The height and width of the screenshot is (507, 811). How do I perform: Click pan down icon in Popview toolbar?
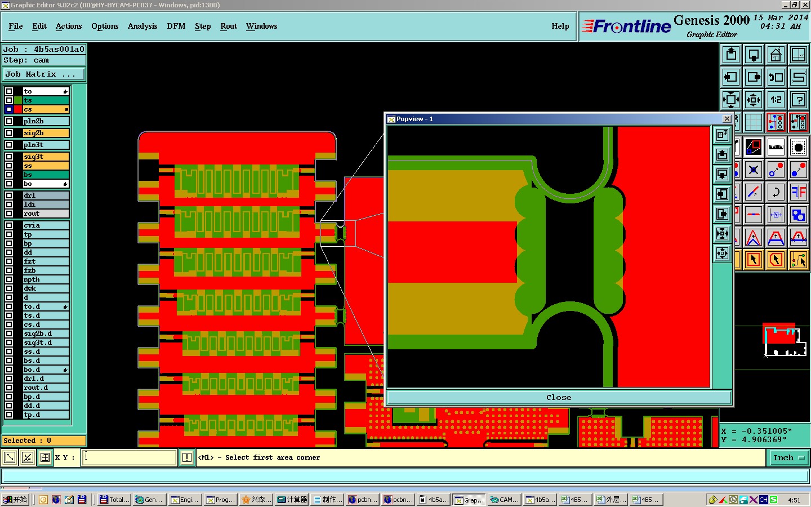pyautogui.click(x=723, y=174)
